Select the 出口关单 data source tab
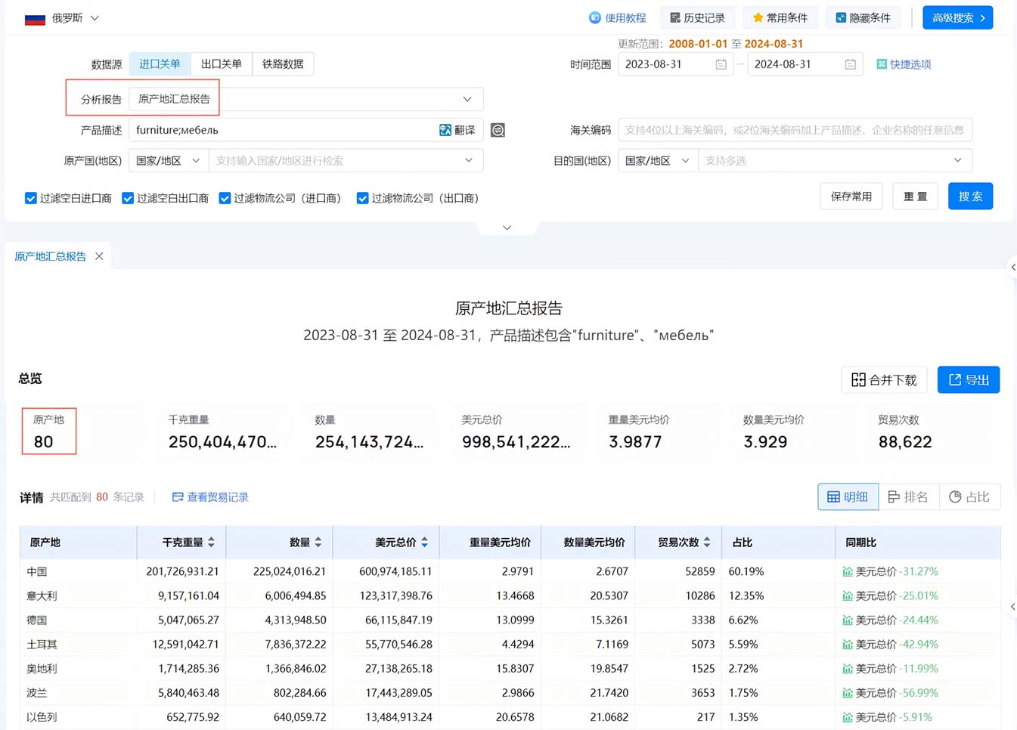1017x730 pixels. coord(222,64)
